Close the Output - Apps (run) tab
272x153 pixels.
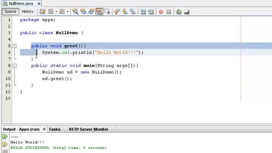point(44,129)
